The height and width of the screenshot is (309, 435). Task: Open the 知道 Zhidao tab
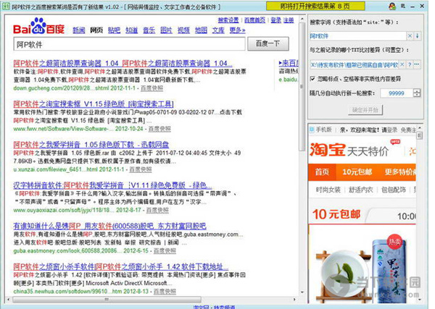point(131,30)
